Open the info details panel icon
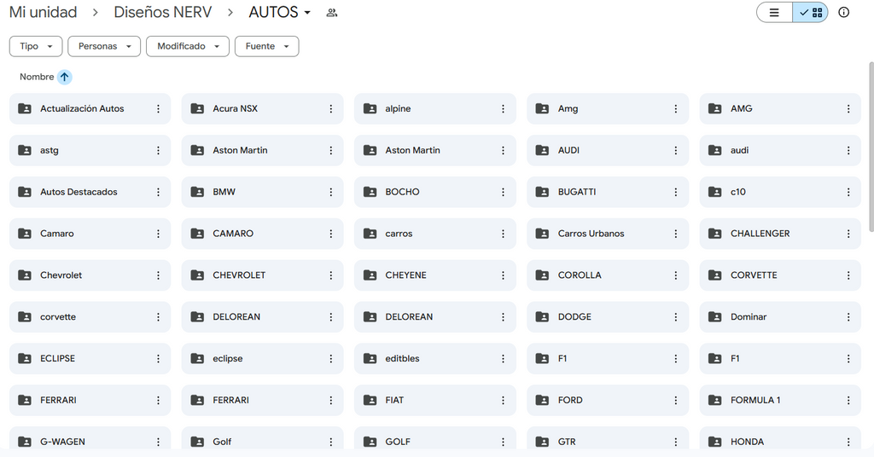The width and height of the screenshot is (874, 457). click(x=843, y=13)
